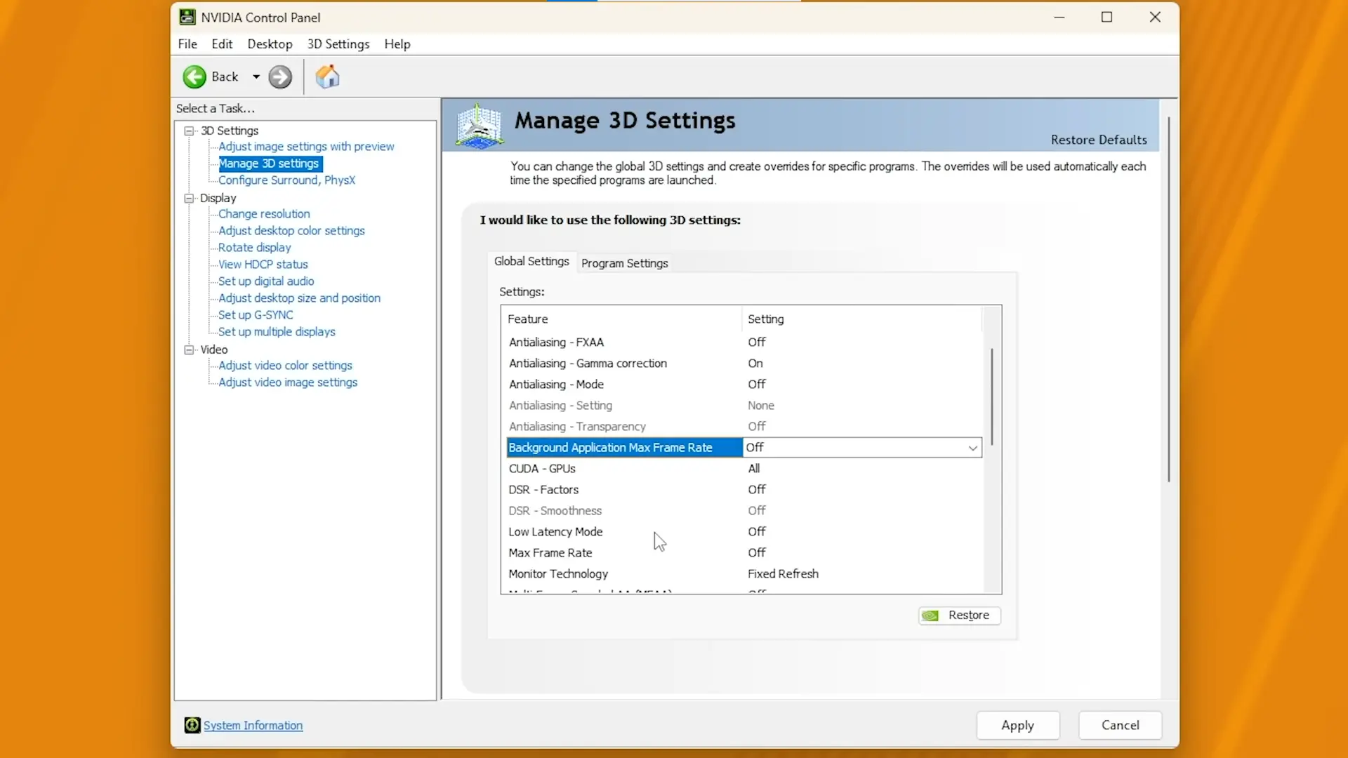
Task: Click the grey Forward arrow icon
Action: (x=280, y=77)
